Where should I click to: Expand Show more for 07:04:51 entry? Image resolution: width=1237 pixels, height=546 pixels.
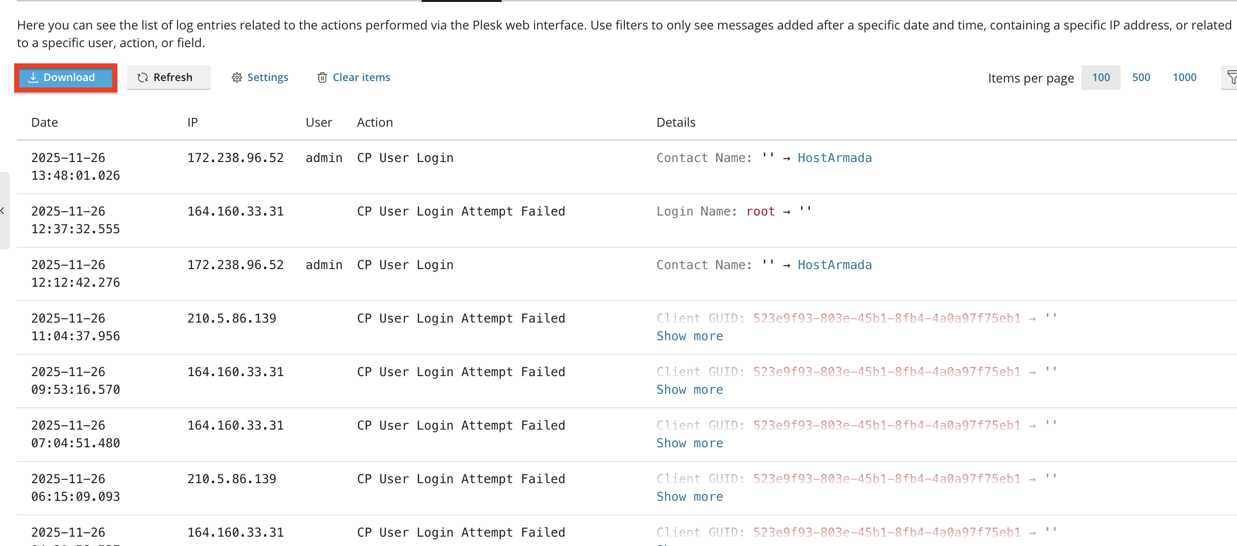(x=690, y=443)
